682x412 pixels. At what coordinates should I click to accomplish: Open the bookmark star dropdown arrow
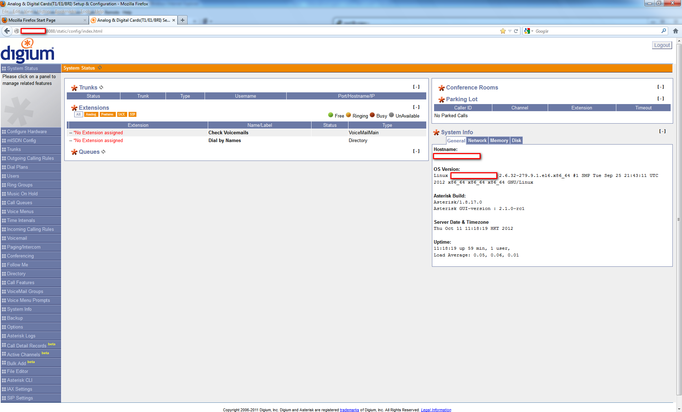pos(510,31)
